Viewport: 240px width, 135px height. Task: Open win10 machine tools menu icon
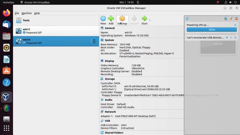93,41
